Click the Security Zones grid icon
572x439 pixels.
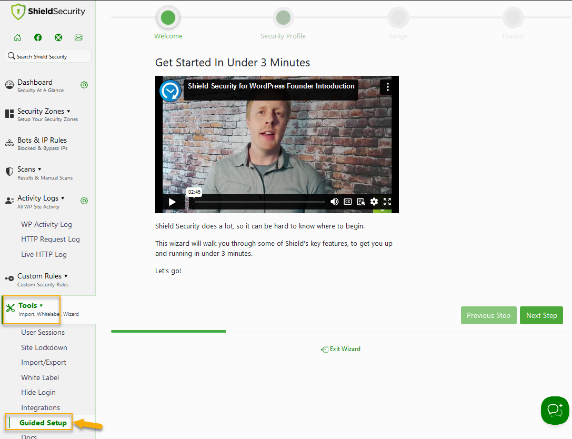click(x=9, y=114)
